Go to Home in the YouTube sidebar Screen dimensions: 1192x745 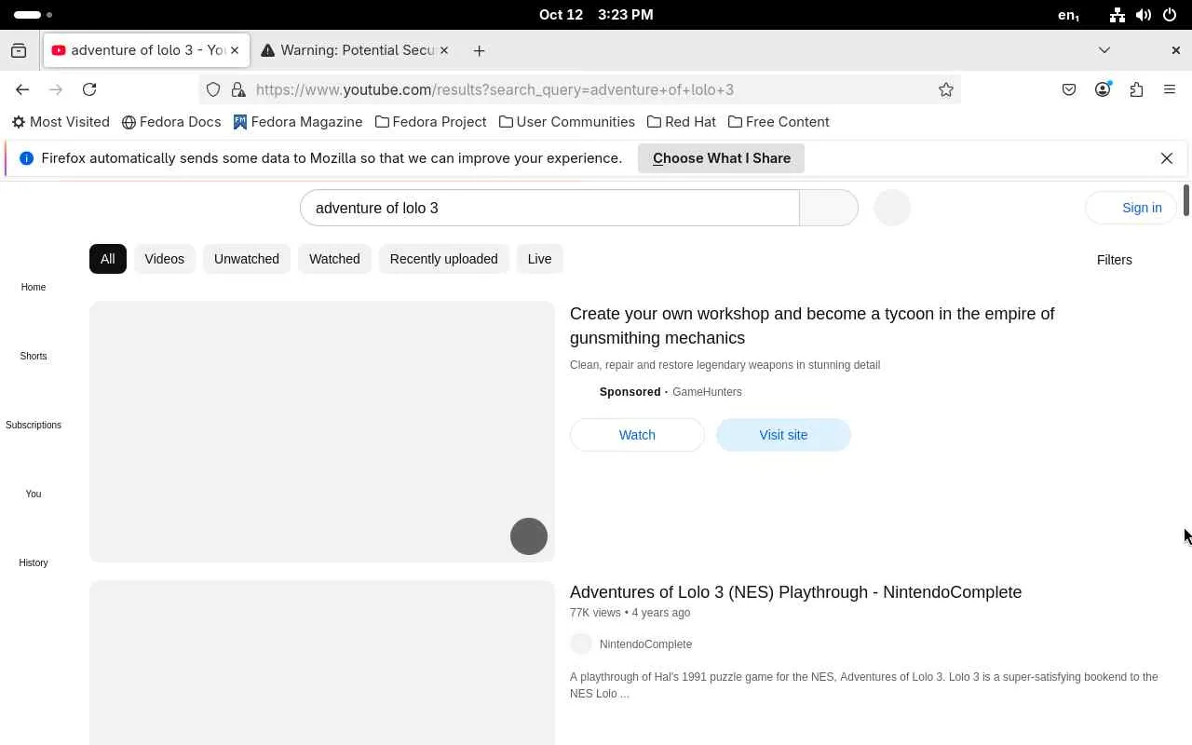pos(34,287)
